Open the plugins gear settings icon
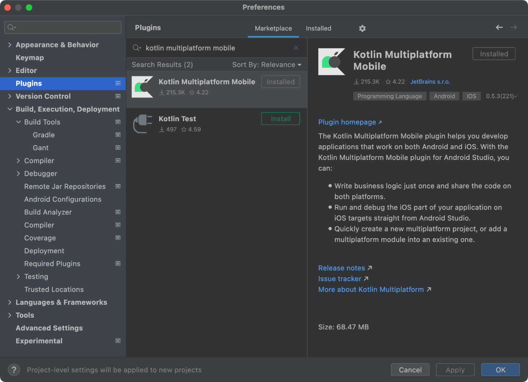This screenshot has height=382, width=528. click(x=362, y=28)
